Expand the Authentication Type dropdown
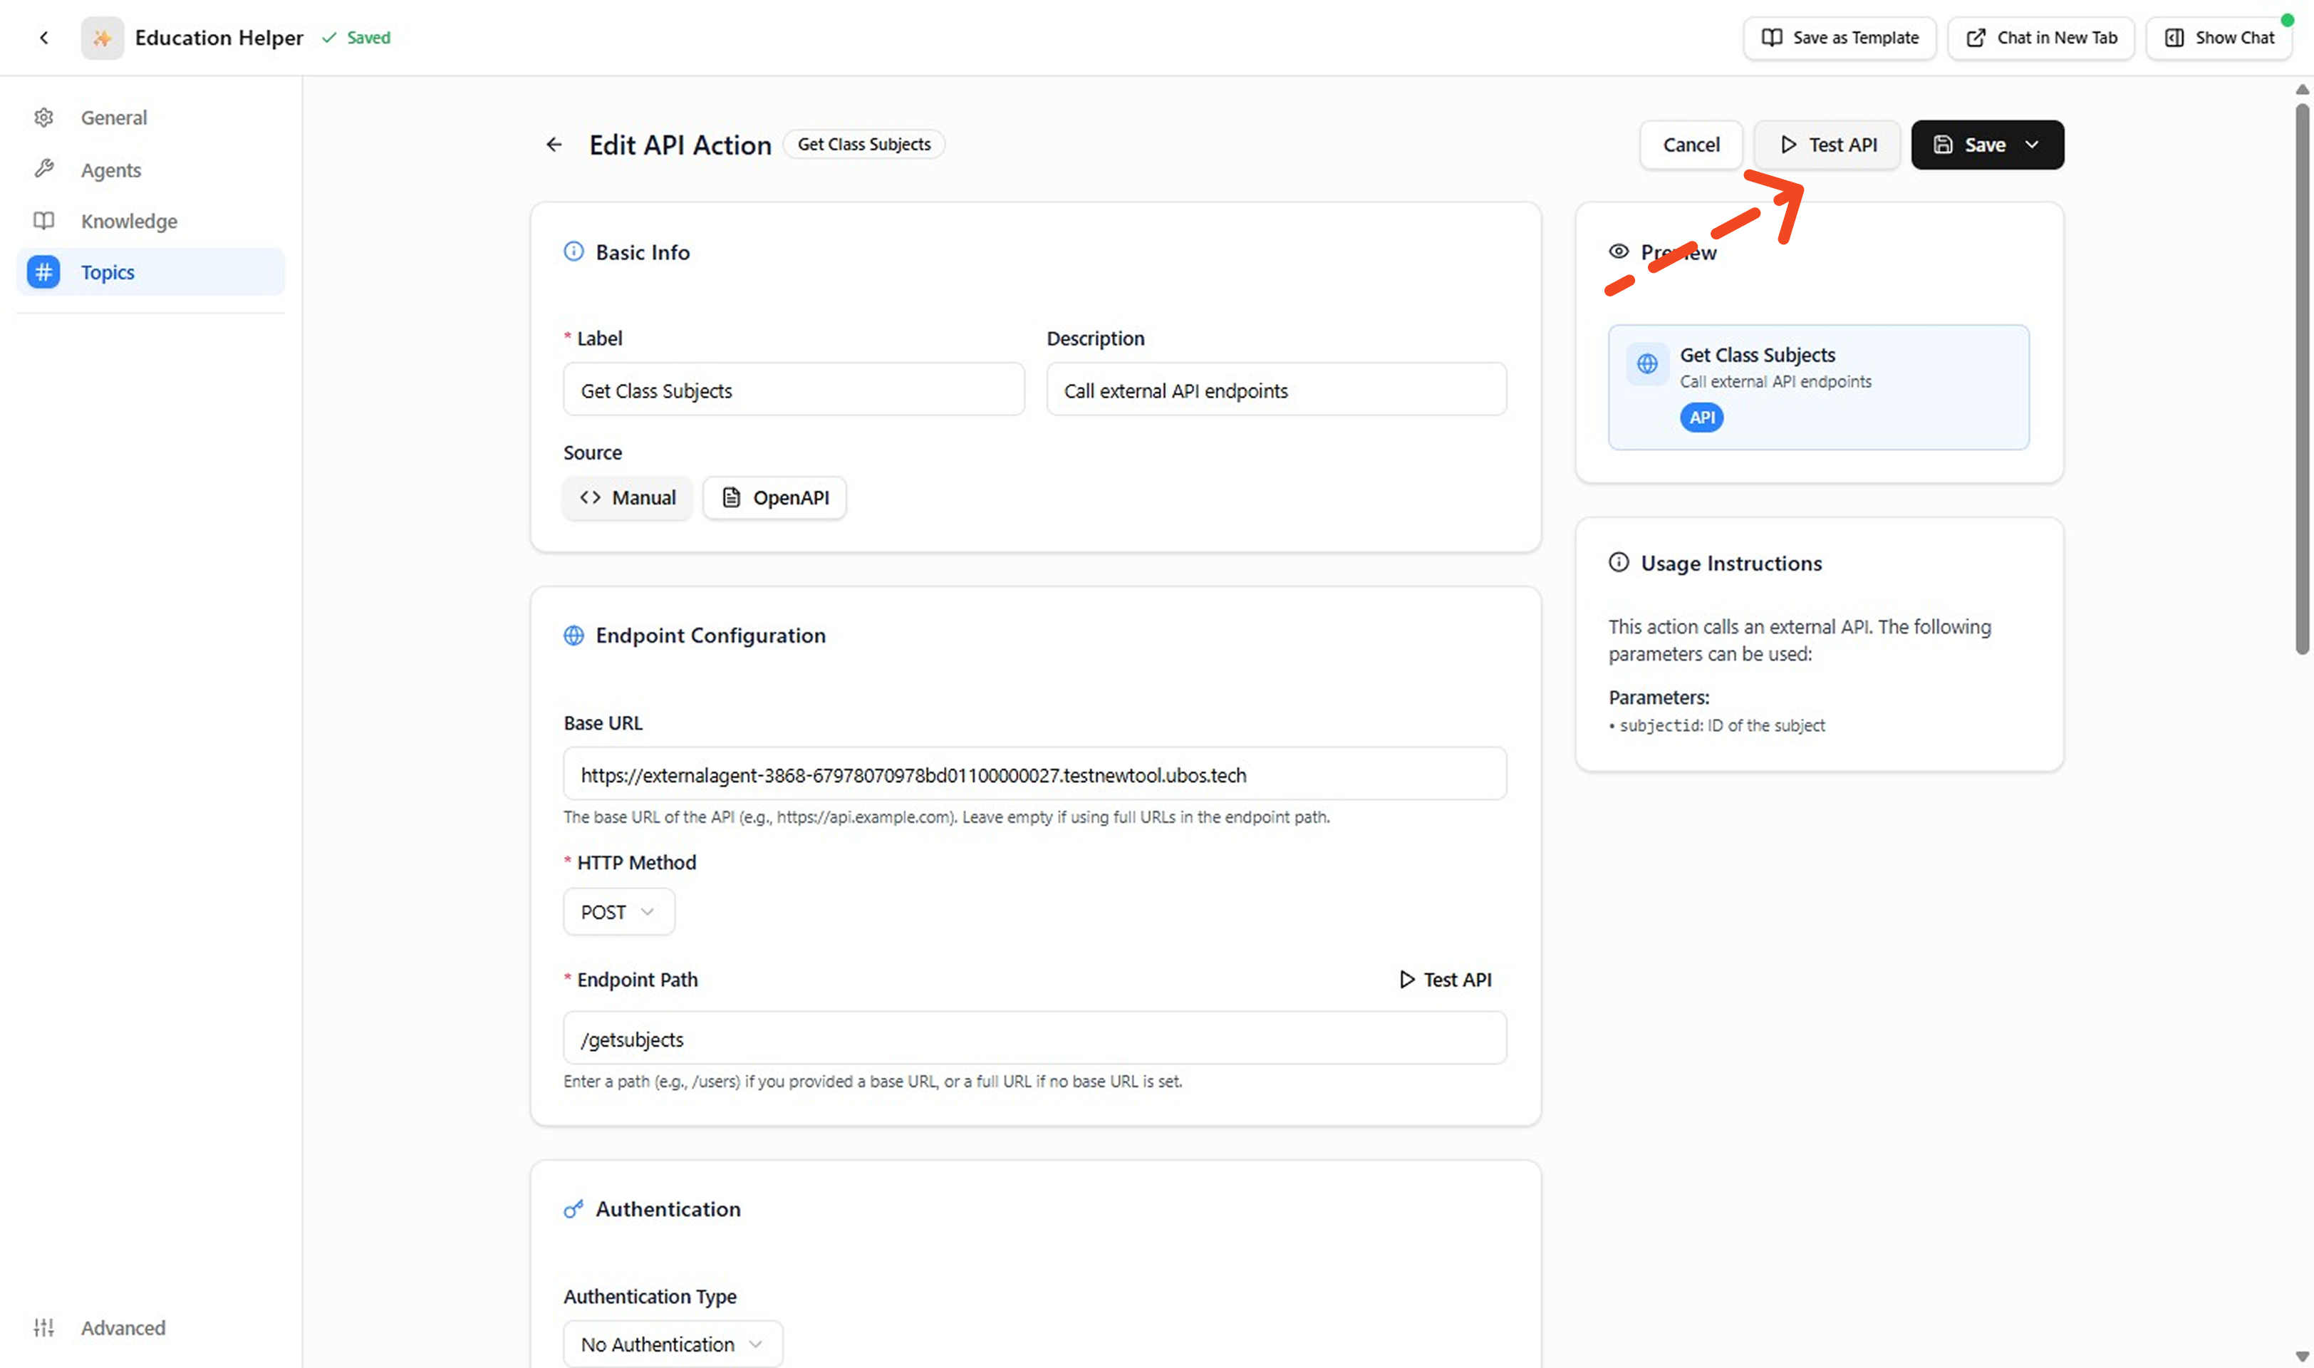This screenshot has height=1368, width=2314. pos(673,1344)
